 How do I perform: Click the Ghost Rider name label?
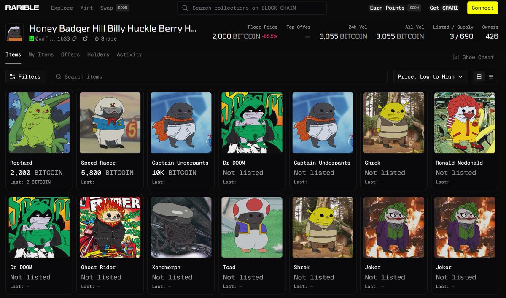point(98,267)
